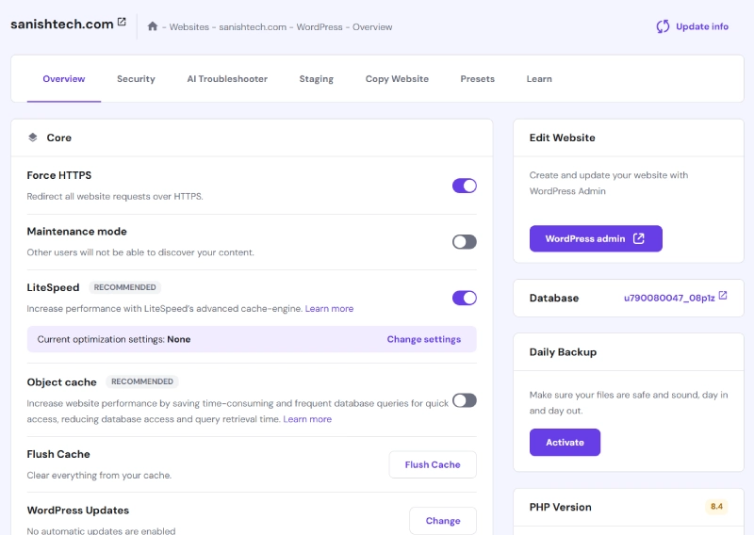Viewport: 754px width, 535px height.
Task: Click the Update info link
Action: 702,26
